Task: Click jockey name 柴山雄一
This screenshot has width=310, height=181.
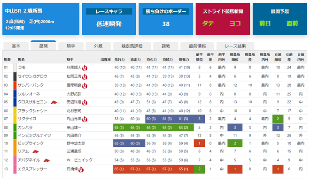Action: coord(74,128)
